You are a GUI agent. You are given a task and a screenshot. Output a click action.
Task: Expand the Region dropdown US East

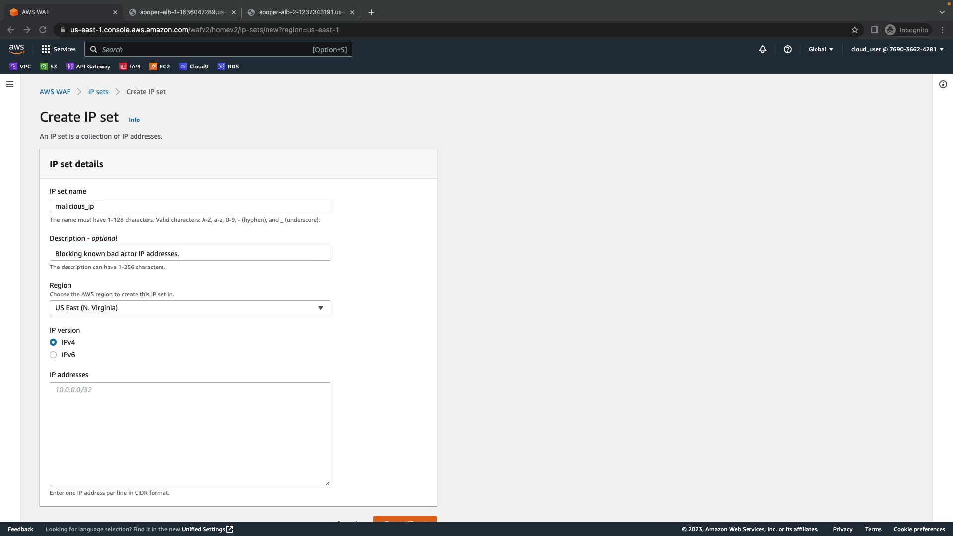click(x=190, y=308)
